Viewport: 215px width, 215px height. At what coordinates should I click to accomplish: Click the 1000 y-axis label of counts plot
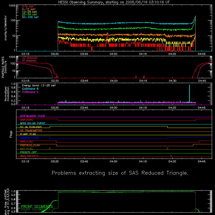point(12,5)
